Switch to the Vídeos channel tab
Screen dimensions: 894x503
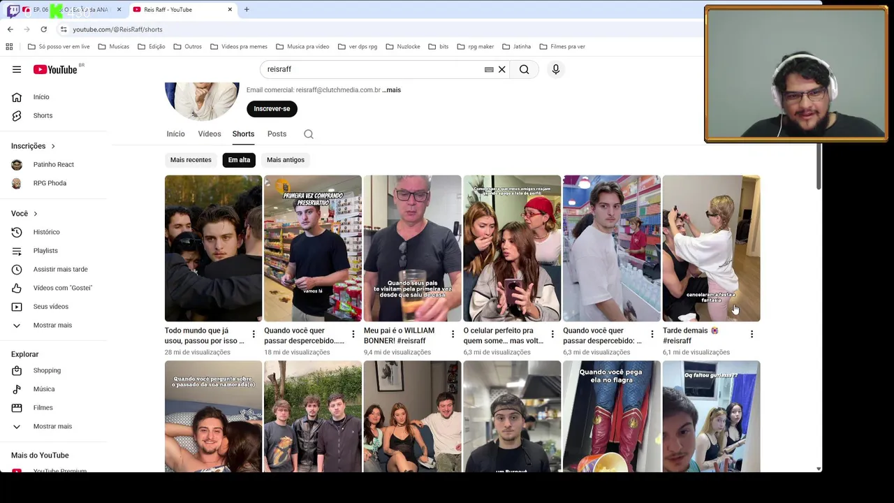point(210,134)
